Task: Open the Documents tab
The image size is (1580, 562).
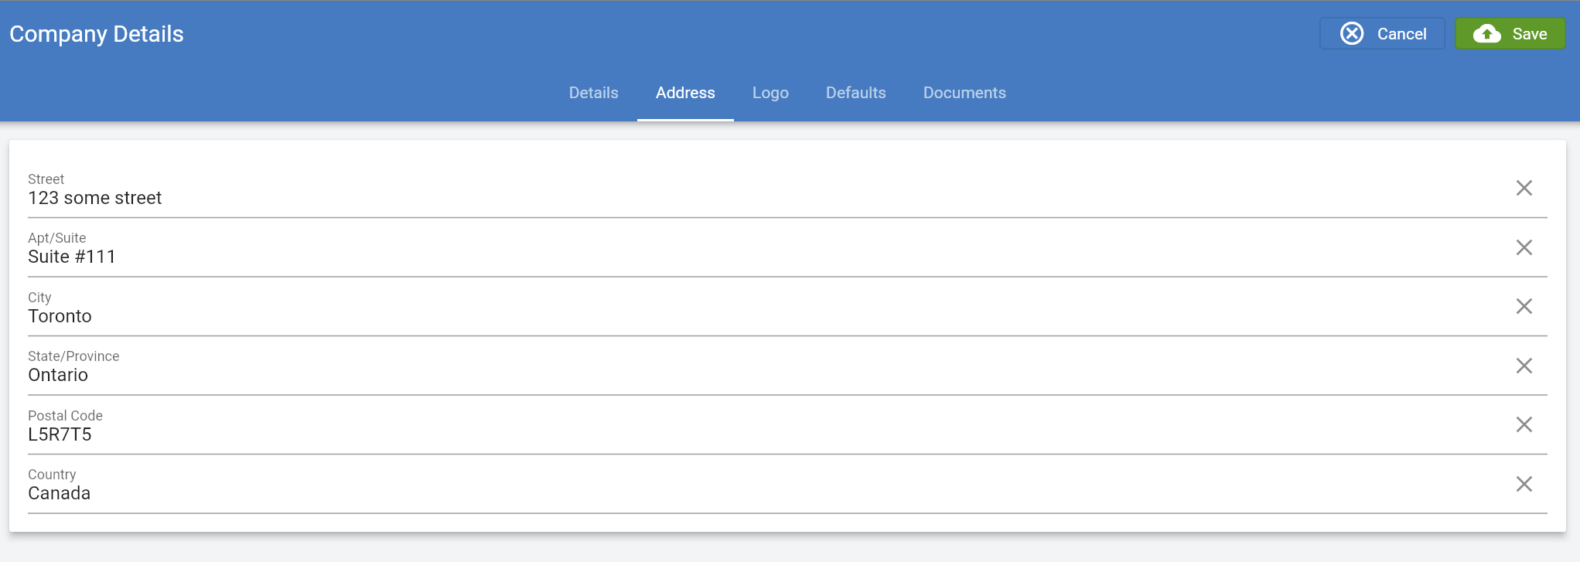Action: pos(964,93)
